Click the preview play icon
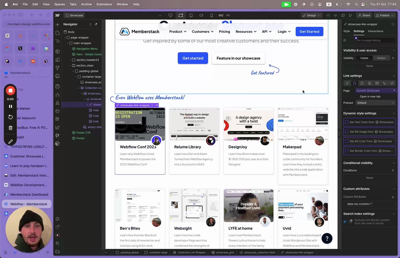Image resolution: width=400 pixels, height=258 pixels. coord(350,15)
